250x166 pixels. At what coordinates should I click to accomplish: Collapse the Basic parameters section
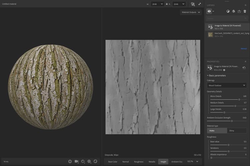coord(208,76)
